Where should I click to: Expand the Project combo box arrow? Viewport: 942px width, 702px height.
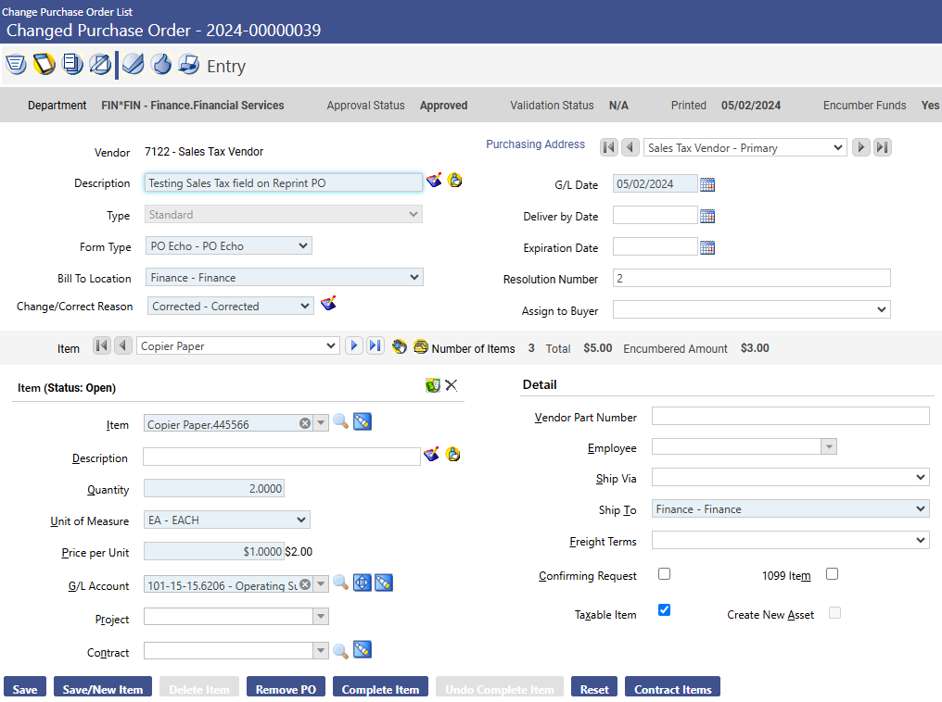(321, 616)
